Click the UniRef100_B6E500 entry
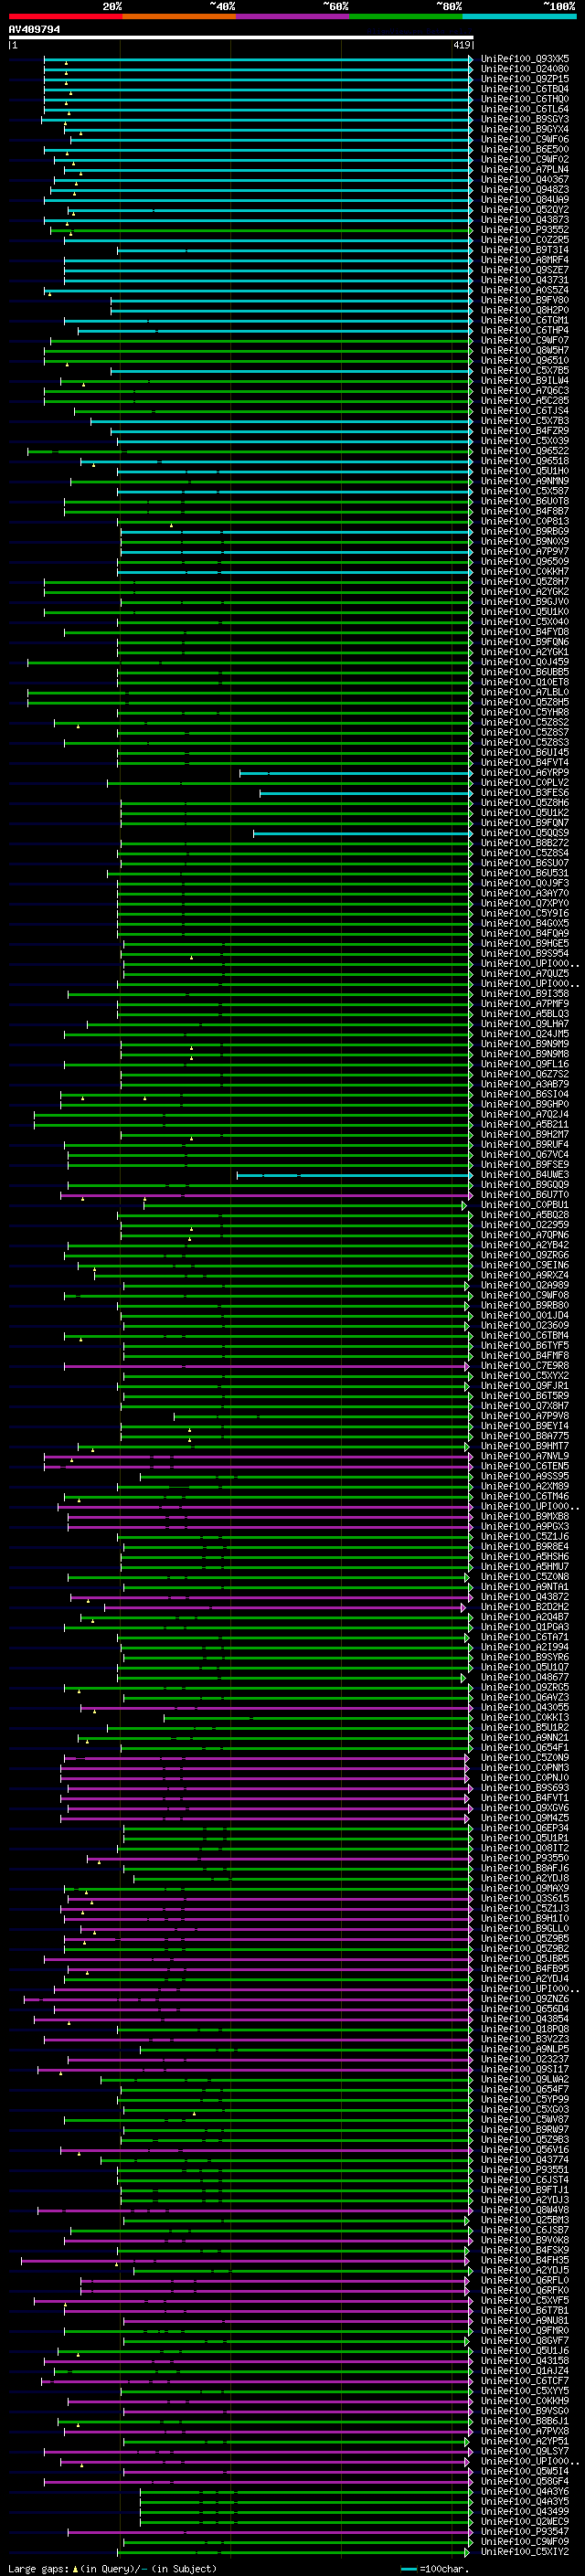Screen dimensions: 585x2576 tap(525, 149)
